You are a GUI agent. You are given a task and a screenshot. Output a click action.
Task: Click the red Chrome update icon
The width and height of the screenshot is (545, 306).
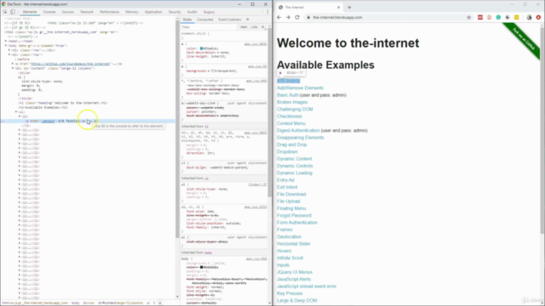click(538, 17)
